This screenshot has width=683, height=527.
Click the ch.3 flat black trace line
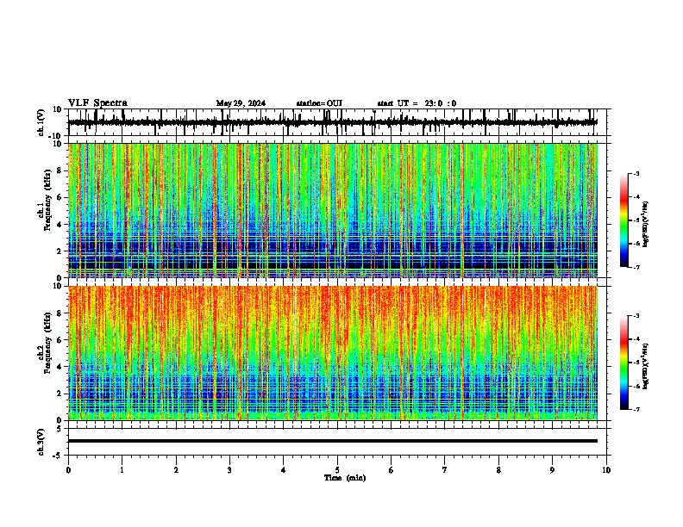(x=333, y=441)
